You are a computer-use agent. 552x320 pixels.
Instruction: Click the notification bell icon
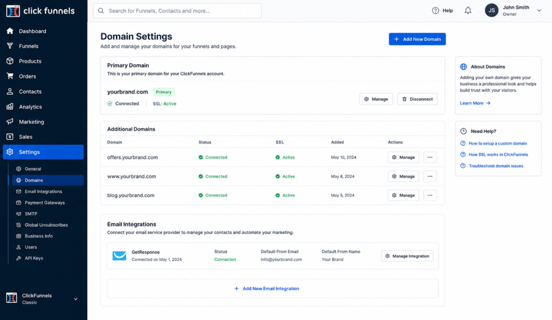[x=468, y=11]
